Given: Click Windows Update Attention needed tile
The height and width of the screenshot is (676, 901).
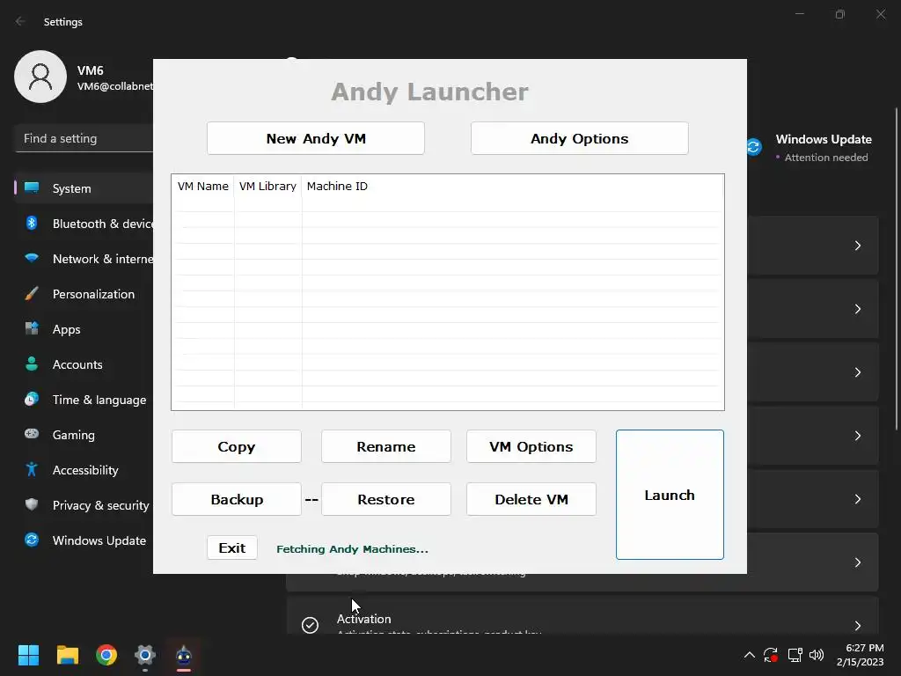Looking at the screenshot, I should (x=810, y=148).
